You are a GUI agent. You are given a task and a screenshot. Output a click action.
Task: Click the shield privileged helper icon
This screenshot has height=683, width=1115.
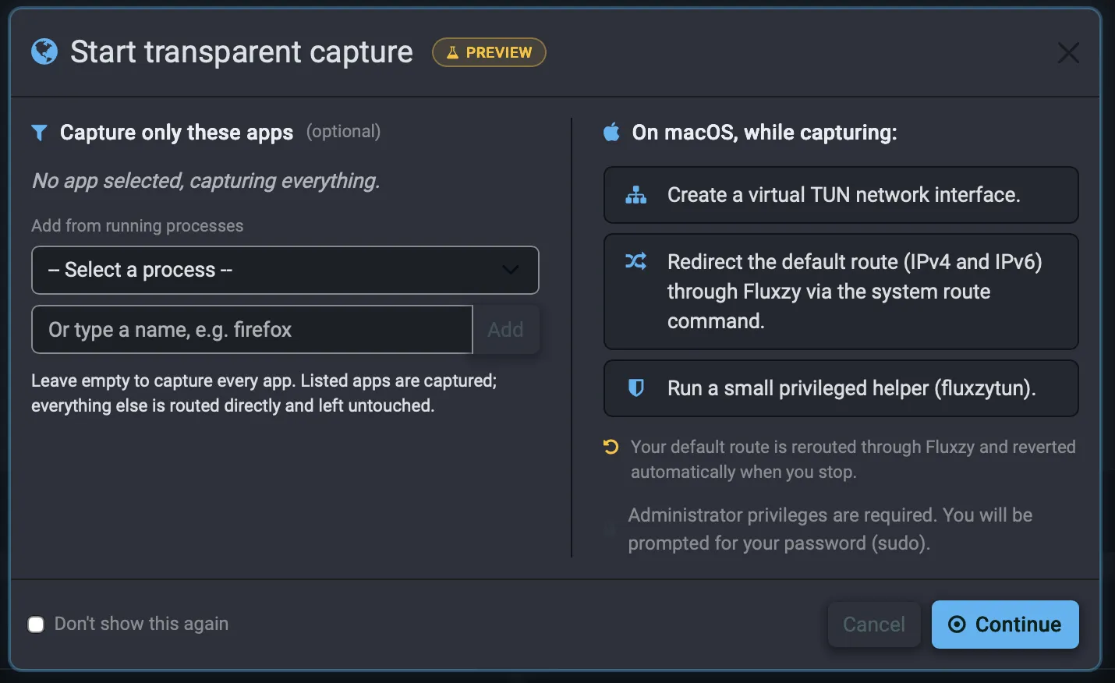[636, 388]
